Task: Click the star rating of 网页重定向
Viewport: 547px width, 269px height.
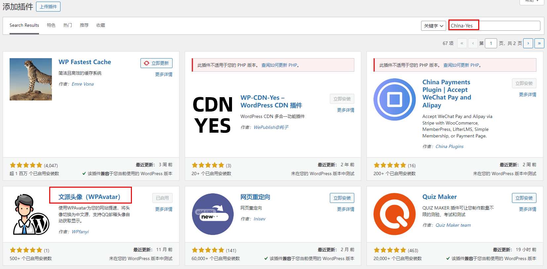Action: (x=208, y=250)
